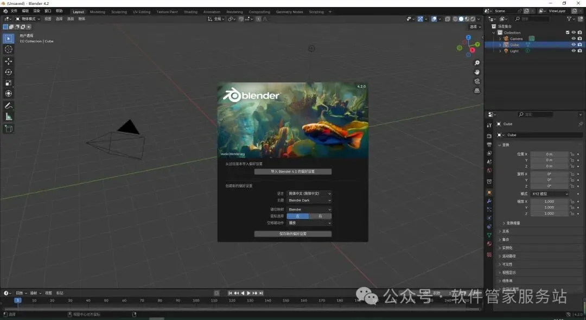Viewport: 586px width, 320px height.
Task: Switch to rendered viewport shading
Action: point(473,18)
